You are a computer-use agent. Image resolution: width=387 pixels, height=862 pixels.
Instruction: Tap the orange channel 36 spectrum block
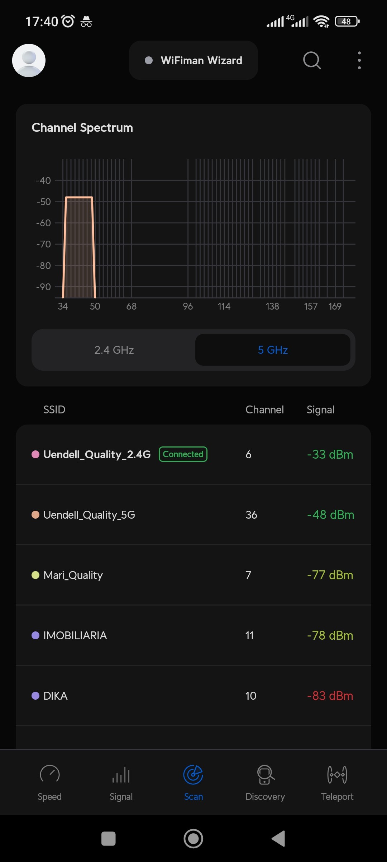79,248
